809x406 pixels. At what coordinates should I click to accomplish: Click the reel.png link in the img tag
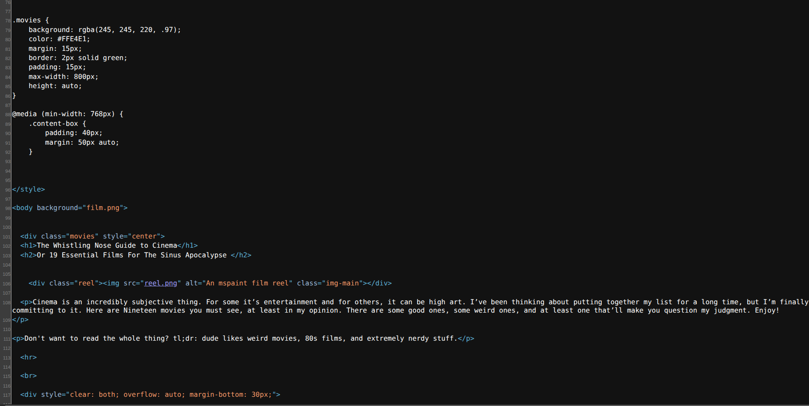click(x=161, y=283)
